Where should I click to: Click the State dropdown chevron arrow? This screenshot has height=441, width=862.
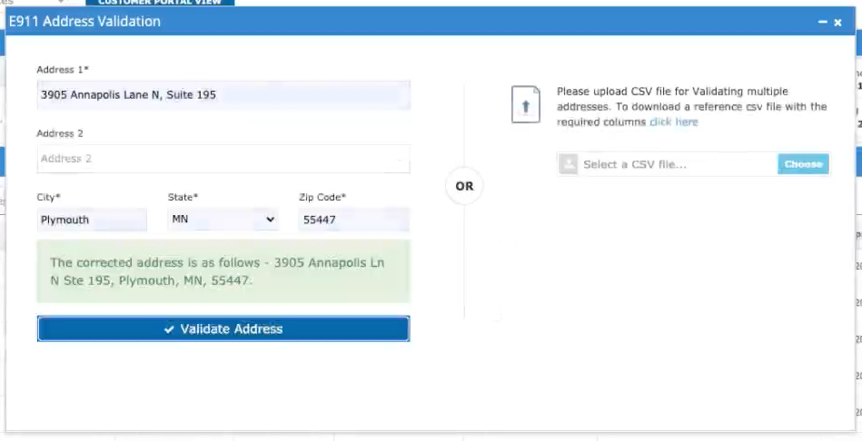[270, 220]
